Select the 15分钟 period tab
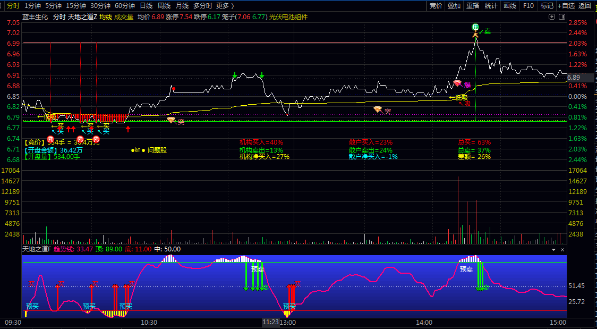The image size is (597, 329). (76, 6)
